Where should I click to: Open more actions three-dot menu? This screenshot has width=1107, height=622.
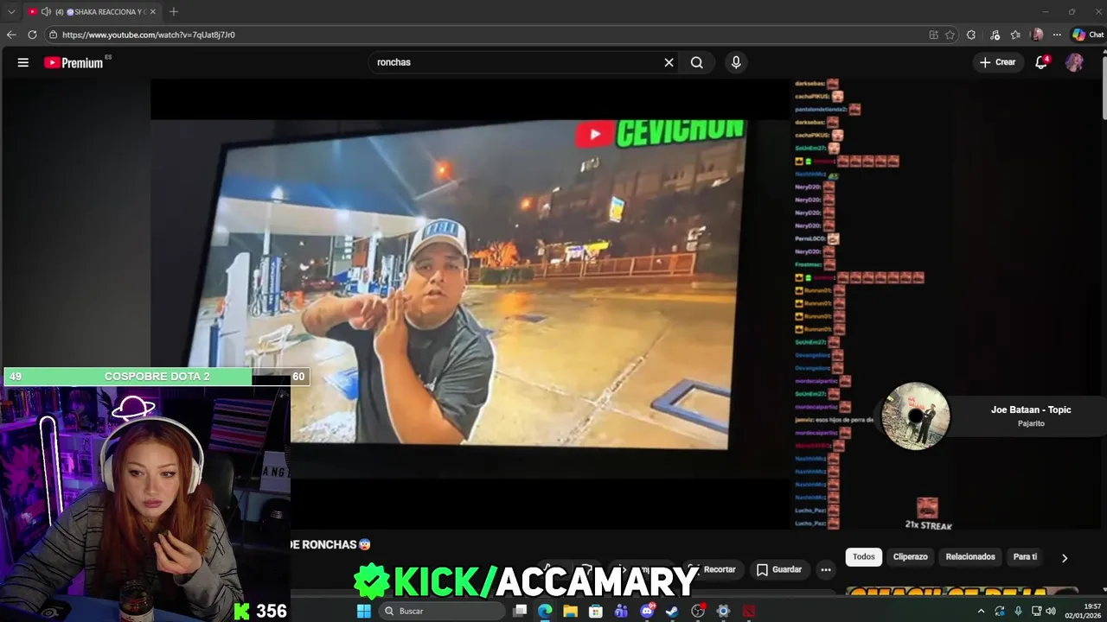pos(826,569)
